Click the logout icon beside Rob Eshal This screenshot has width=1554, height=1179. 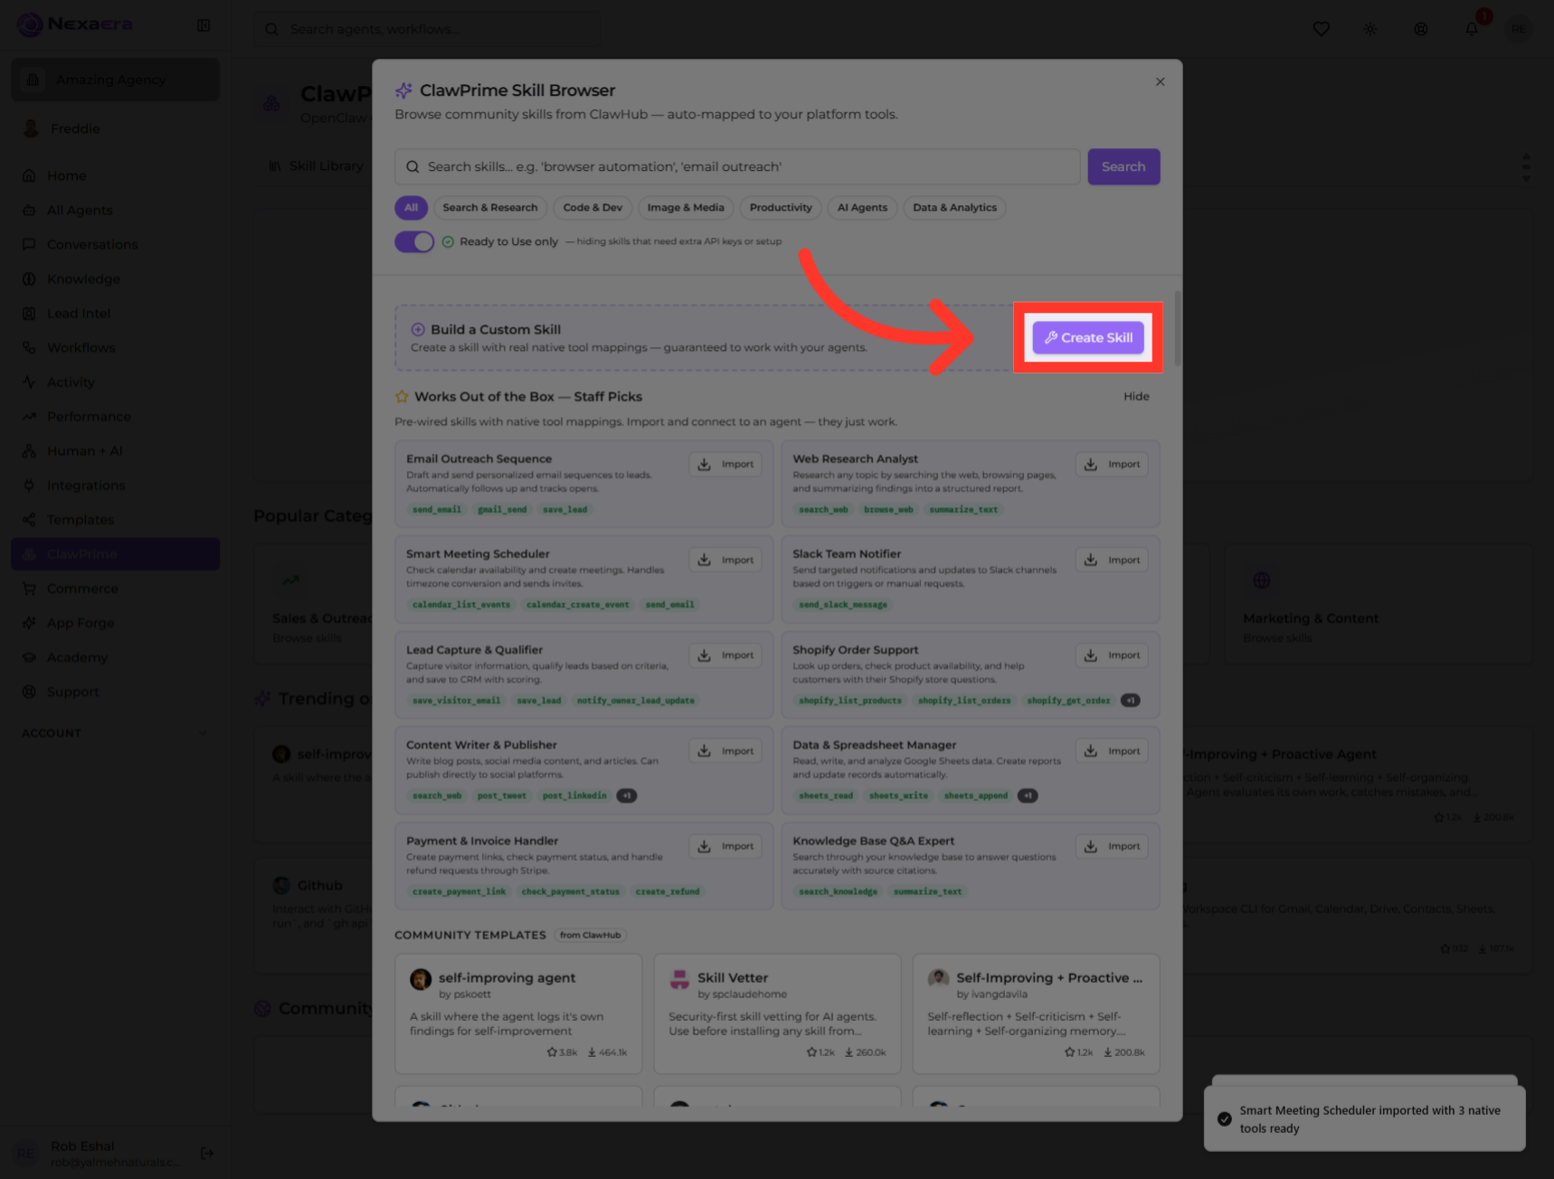pos(207,1153)
